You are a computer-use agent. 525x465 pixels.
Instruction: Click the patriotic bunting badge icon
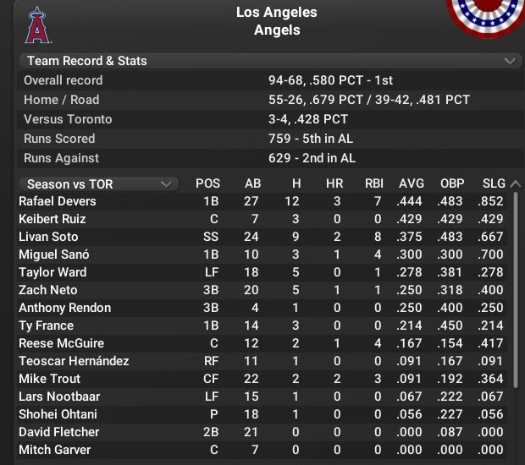(x=489, y=15)
